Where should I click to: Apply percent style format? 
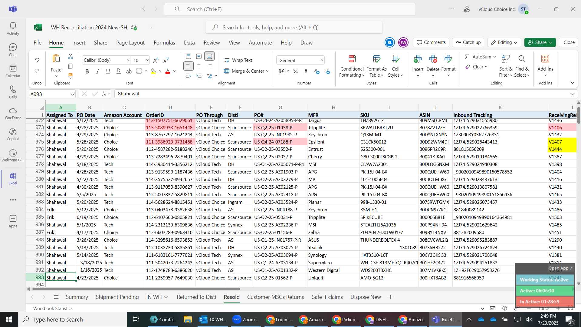click(x=296, y=71)
